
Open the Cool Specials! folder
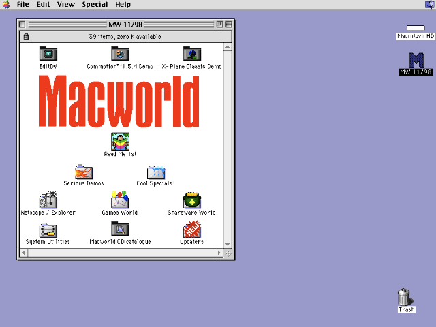(x=156, y=172)
